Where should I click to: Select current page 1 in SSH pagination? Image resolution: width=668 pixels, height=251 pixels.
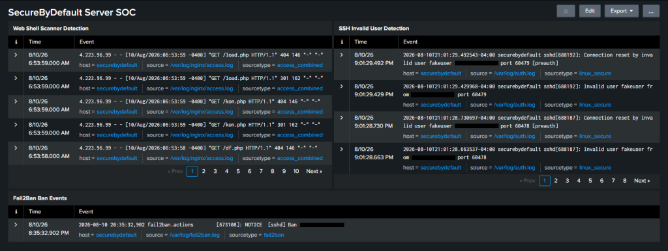tap(545, 181)
